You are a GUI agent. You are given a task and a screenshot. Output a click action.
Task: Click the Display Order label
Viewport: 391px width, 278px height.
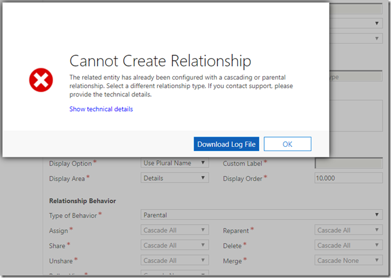coord(243,178)
